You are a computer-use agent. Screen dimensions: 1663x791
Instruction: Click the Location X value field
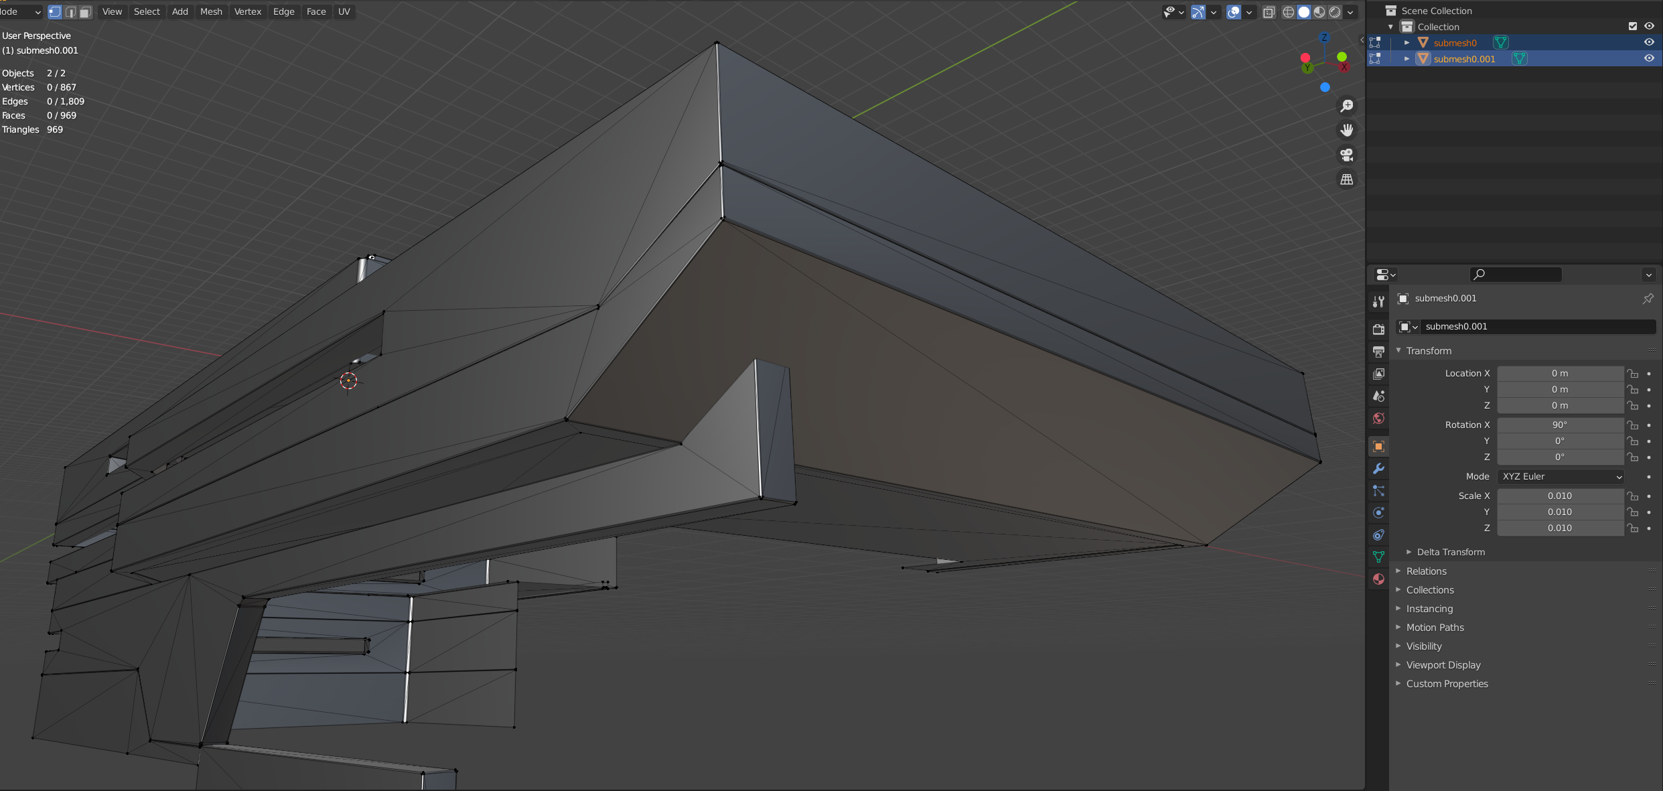(1561, 374)
